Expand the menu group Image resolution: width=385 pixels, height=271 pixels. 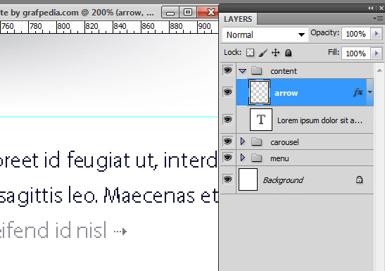click(x=243, y=158)
